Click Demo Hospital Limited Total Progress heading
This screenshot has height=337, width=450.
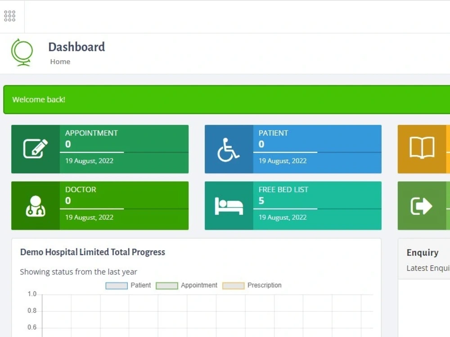click(92, 252)
